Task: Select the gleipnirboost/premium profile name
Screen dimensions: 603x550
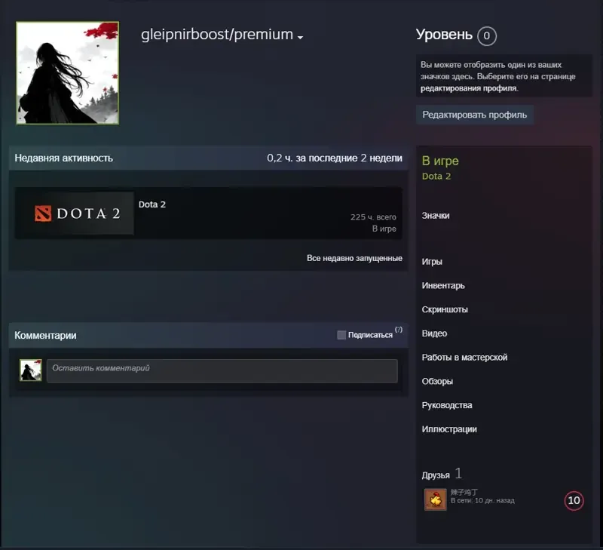Action: point(217,35)
